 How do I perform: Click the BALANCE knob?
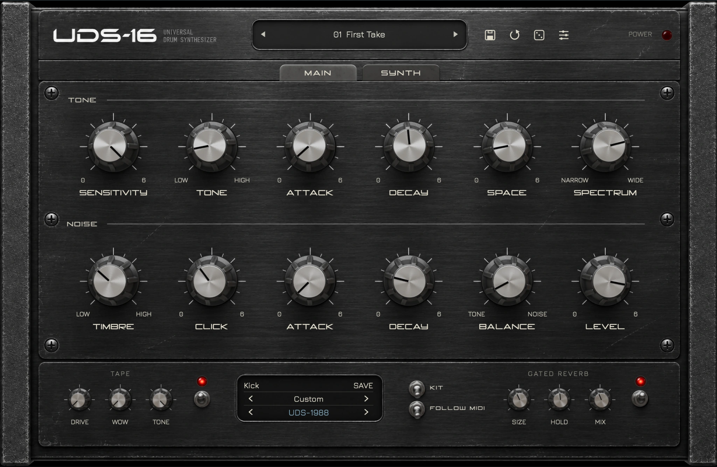(x=507, y=281)
